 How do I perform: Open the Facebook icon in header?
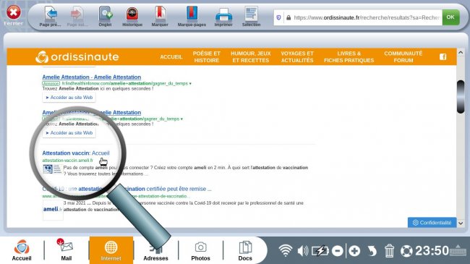coord(443,56)
